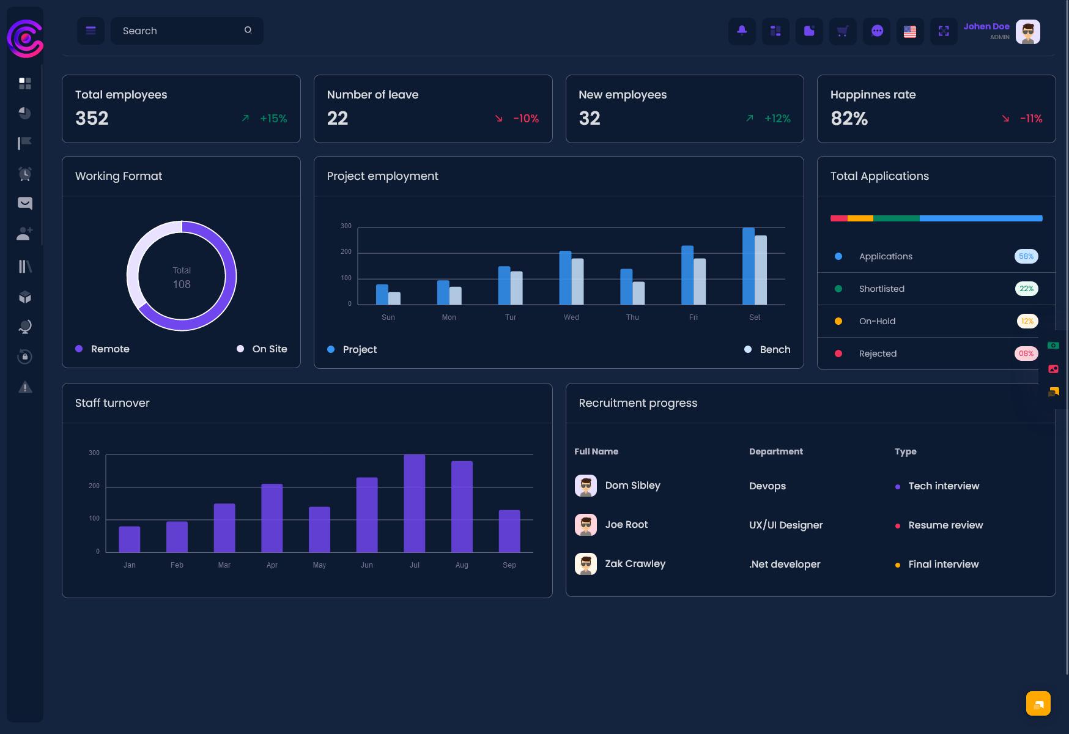
Task: Open the warning triangle sidebar icon
Action: 25,387
